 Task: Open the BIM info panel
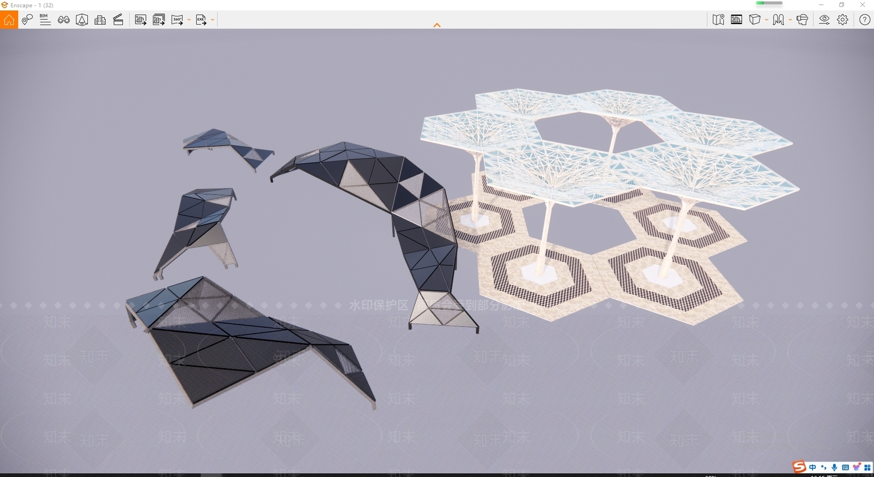45,20
